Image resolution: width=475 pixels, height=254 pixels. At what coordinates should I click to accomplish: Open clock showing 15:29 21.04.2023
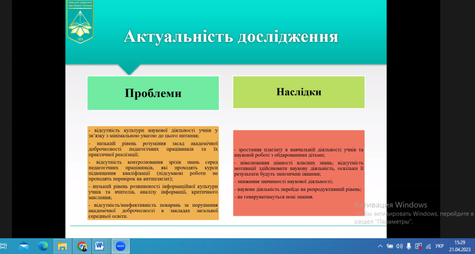coord(460,246)
